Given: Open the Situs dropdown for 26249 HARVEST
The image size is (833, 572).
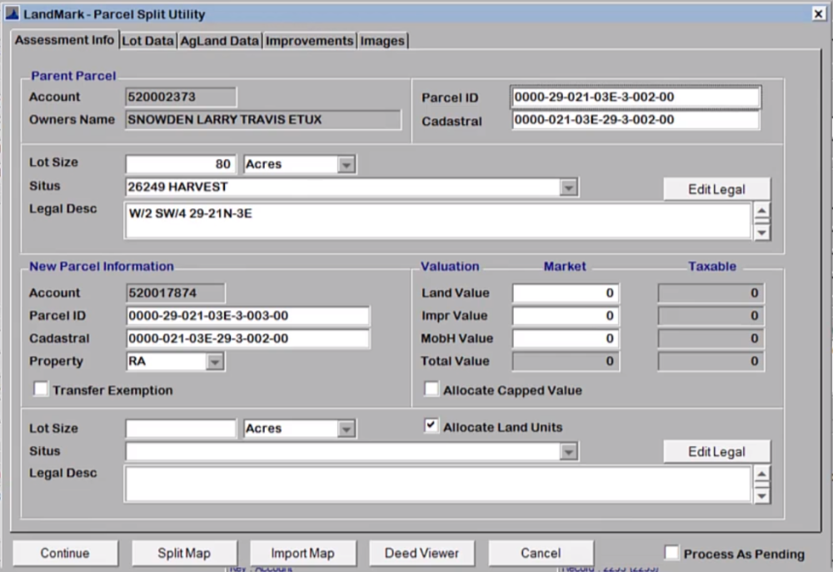Looking at the screenshot, I should [x=570, y=187].
